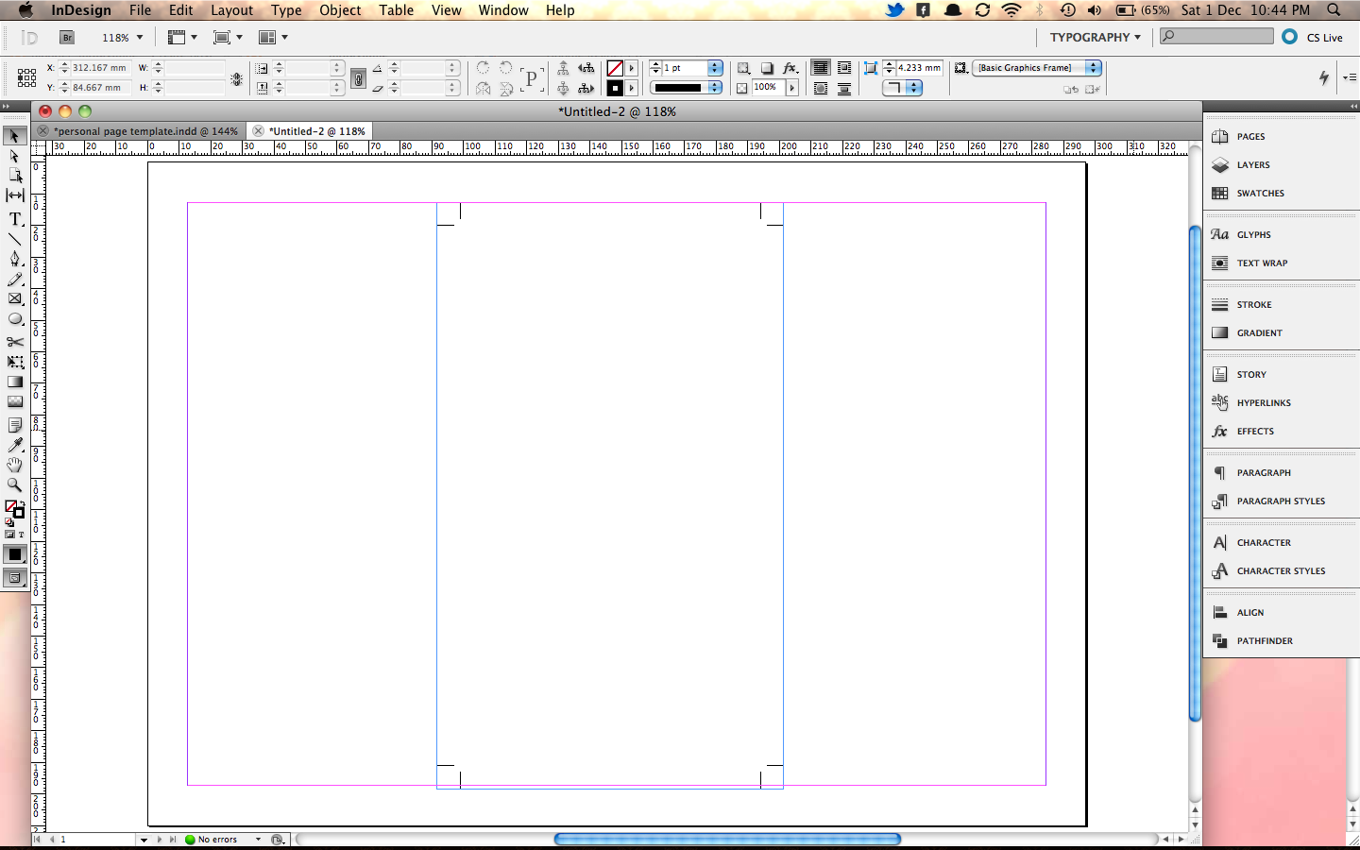
Task: Open the Layout menu
Action: tap(231, 10)
